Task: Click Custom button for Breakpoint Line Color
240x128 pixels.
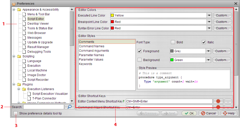Action: (222, 22)
